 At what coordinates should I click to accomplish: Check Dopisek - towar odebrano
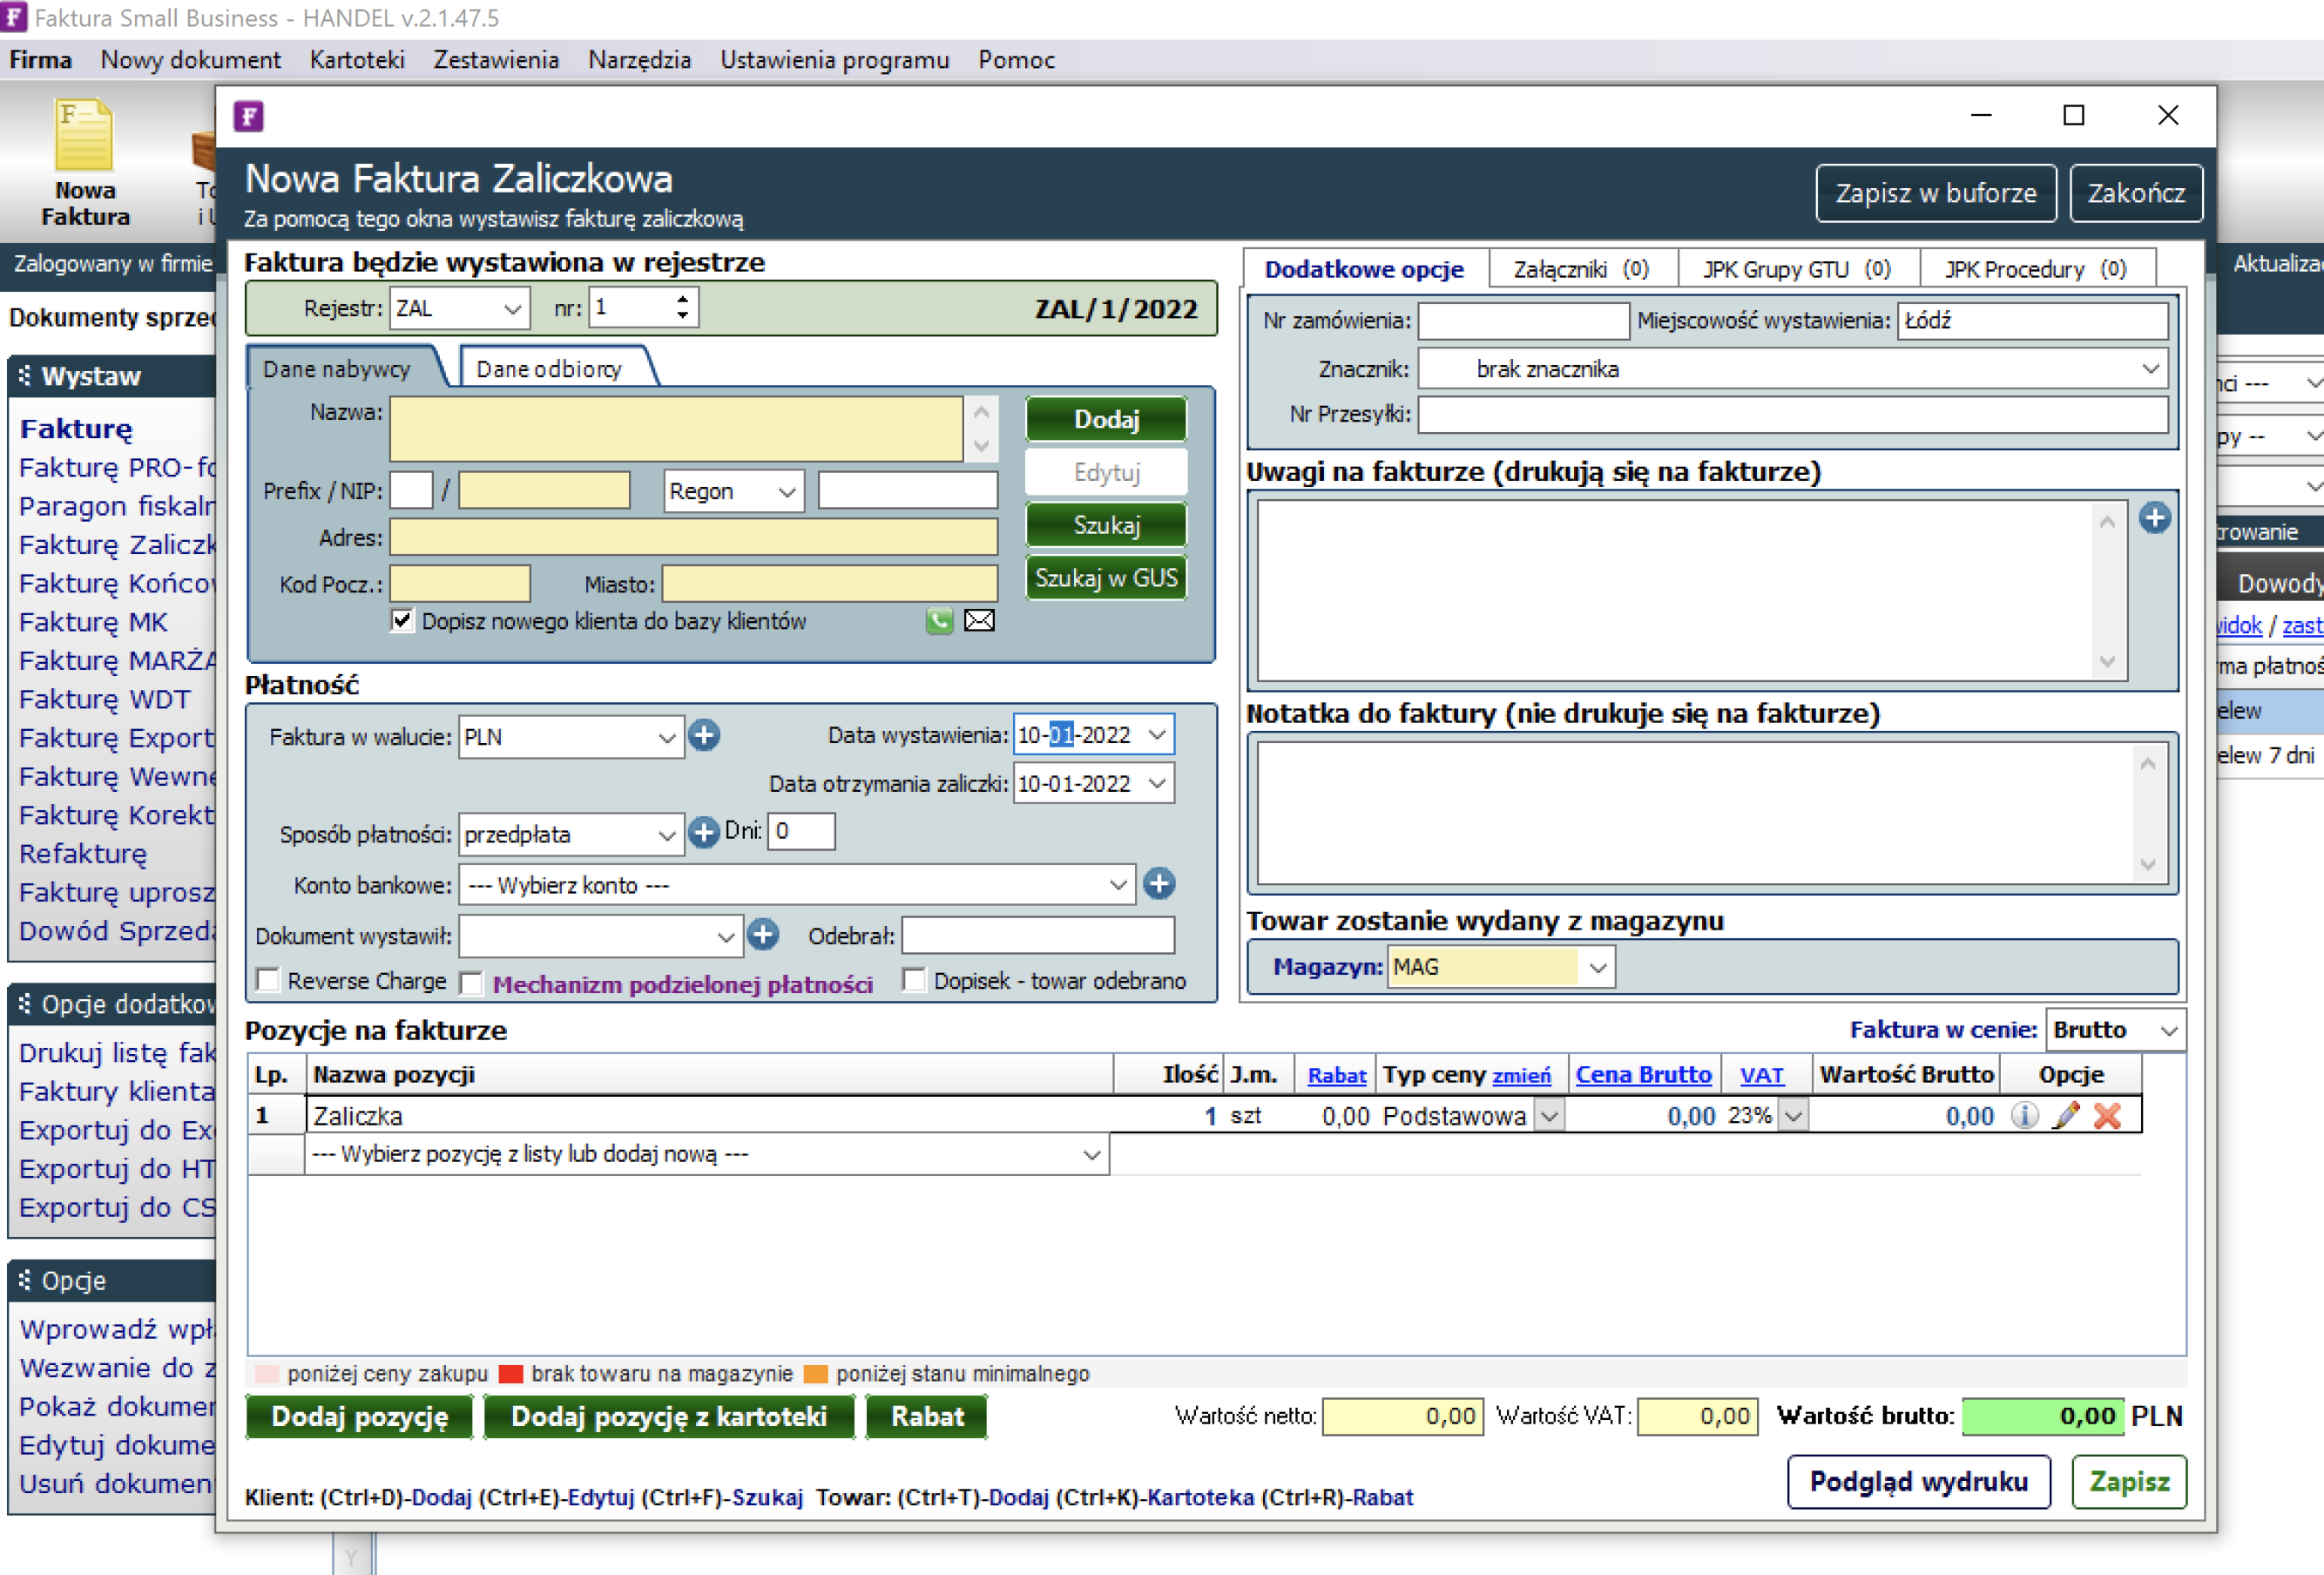[913, 980]
